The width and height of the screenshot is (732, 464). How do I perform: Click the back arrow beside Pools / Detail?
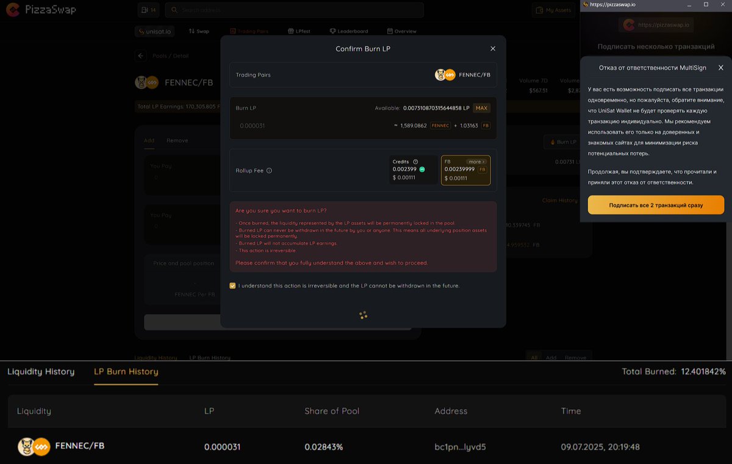tap(141, 55)
